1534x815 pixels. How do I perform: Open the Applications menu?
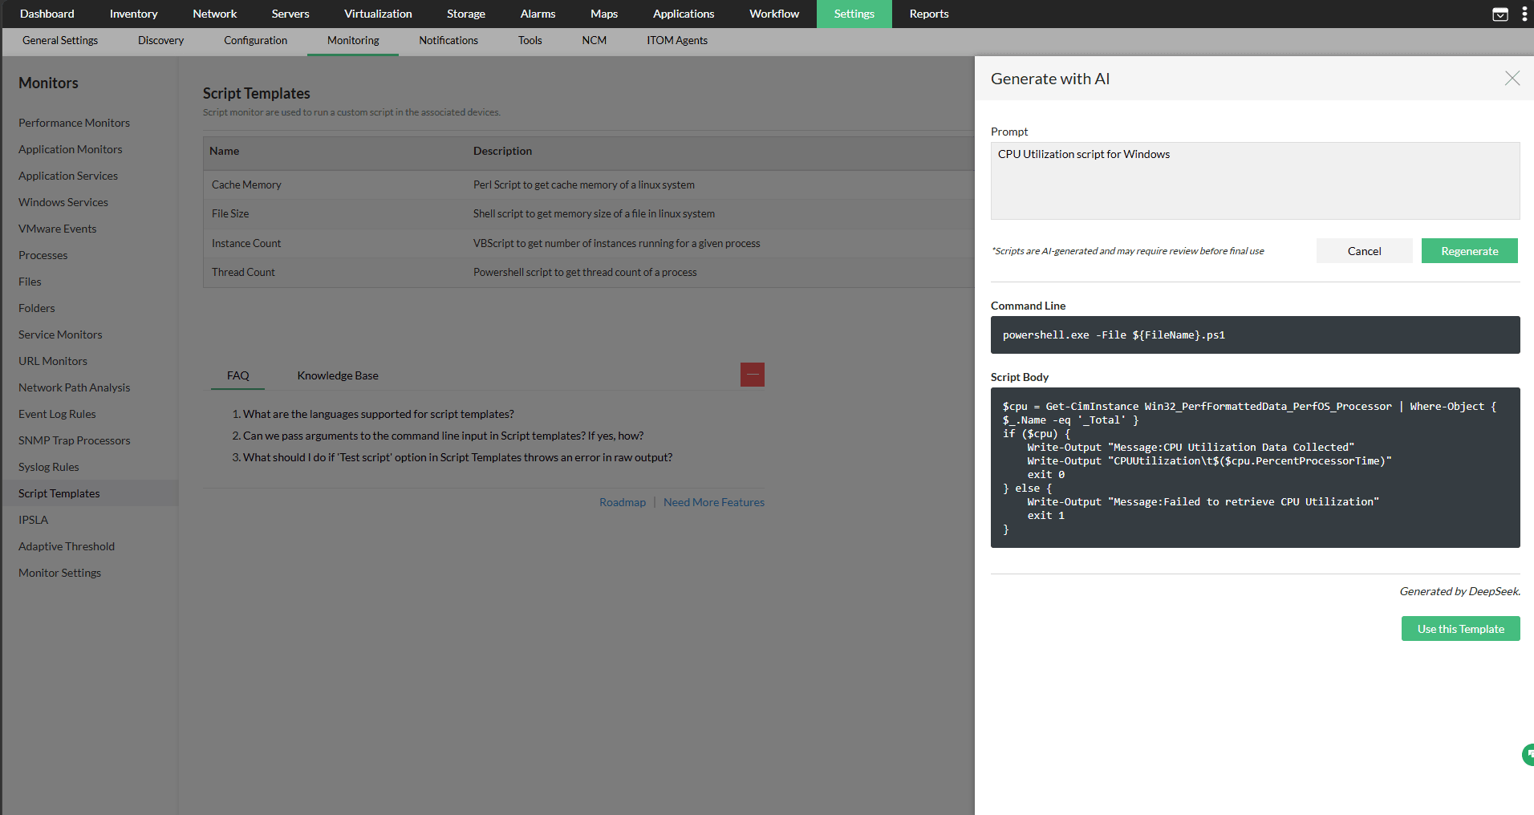pos(684,14)
